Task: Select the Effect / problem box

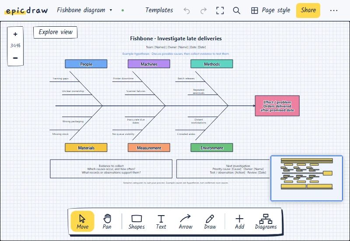Action: pos(277,106)
